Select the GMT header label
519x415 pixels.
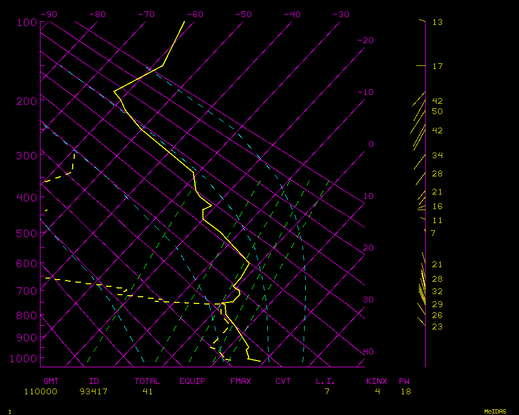tap(51, 381)
